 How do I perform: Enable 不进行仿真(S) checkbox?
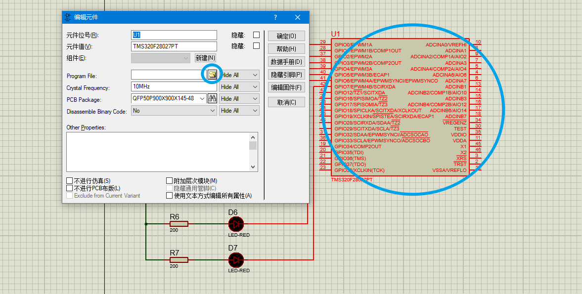(69, 180)
